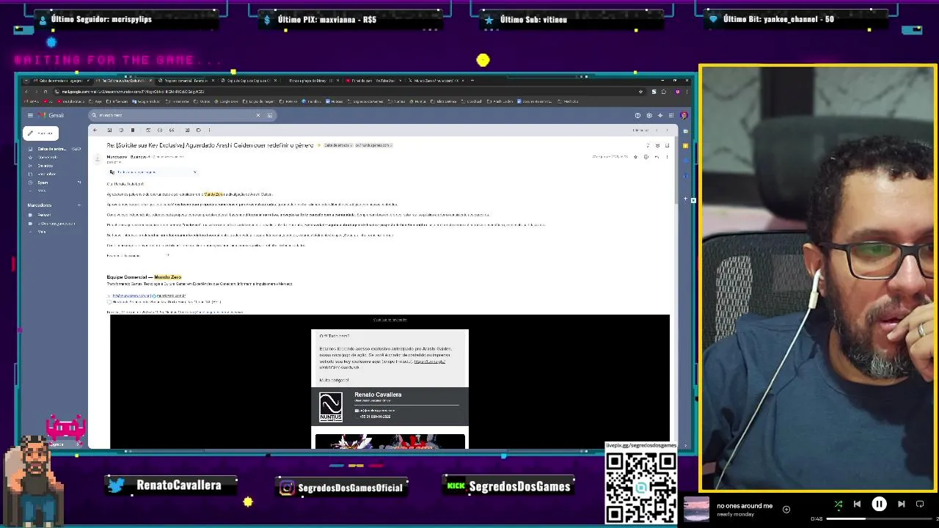This screenshot has height=528, width=939.
Task: Click the SegredosDosGamesOficial Instagram label
Action: point(351,488)
